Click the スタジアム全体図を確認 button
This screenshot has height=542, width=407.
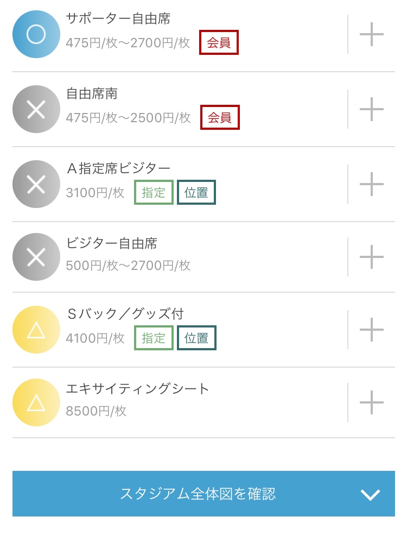coord(198,494)
